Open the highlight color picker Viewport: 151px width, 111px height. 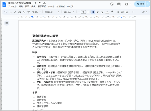(112, 12)
